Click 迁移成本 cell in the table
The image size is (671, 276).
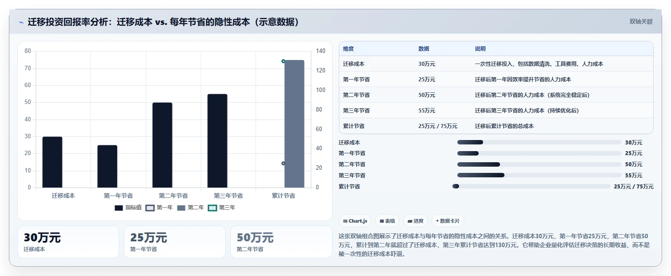click(x=354, y=64)
